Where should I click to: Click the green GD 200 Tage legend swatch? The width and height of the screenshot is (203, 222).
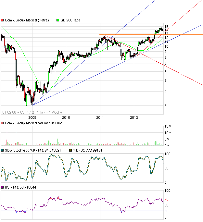pyautogui.click(x=58, y=20)
